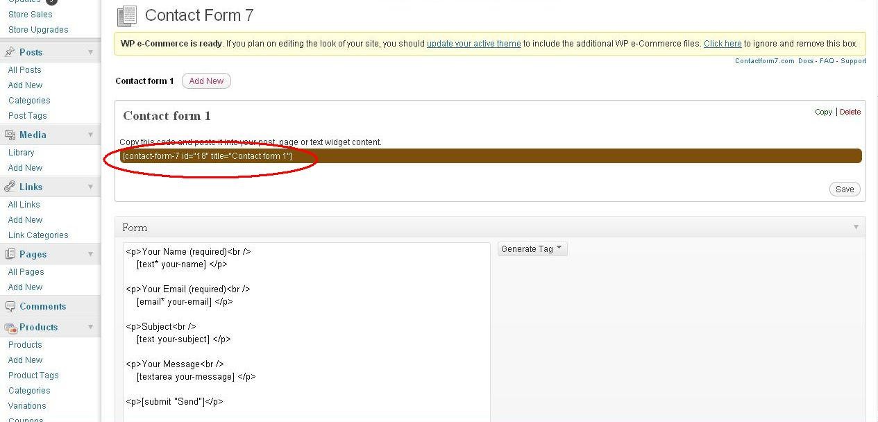Open the Generate Tag dropdown

pos(532,248)
